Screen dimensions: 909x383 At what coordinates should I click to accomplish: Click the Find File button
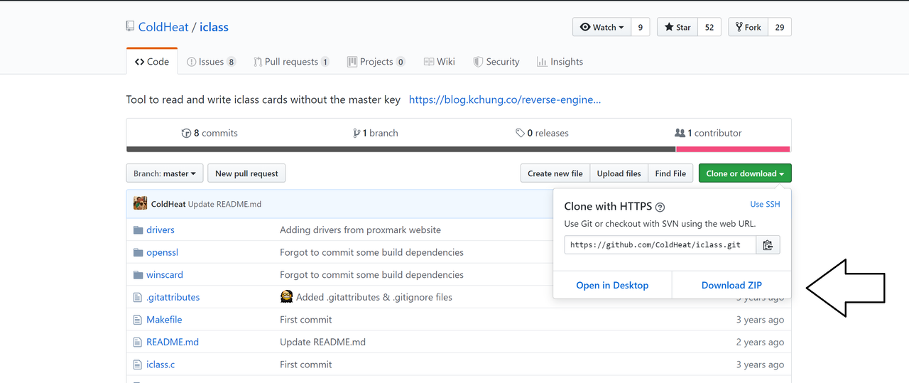670,173
